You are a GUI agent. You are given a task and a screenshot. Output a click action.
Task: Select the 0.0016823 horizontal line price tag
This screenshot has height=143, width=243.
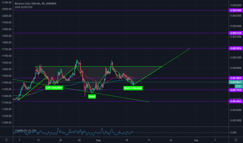point(236,101)
